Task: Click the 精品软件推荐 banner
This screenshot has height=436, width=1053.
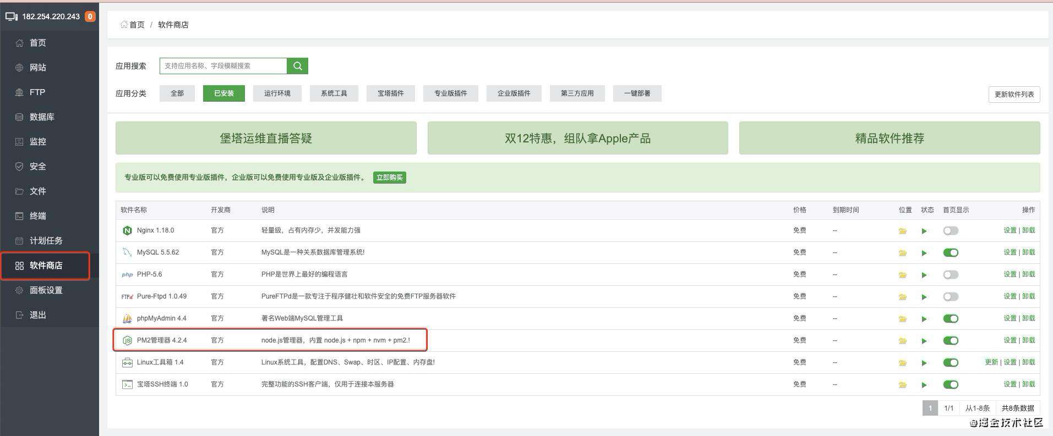Action: click(890, 138)
